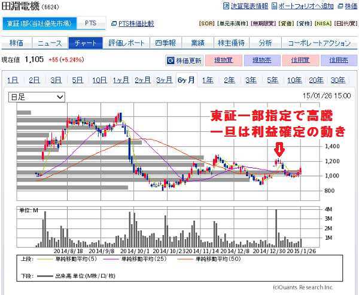
Task: Select the 3ヶ月 chart period
Action: coord(164,80)
